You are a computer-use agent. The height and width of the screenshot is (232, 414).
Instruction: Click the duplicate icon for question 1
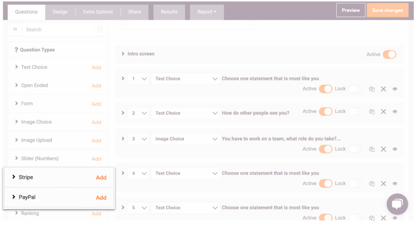372,89
